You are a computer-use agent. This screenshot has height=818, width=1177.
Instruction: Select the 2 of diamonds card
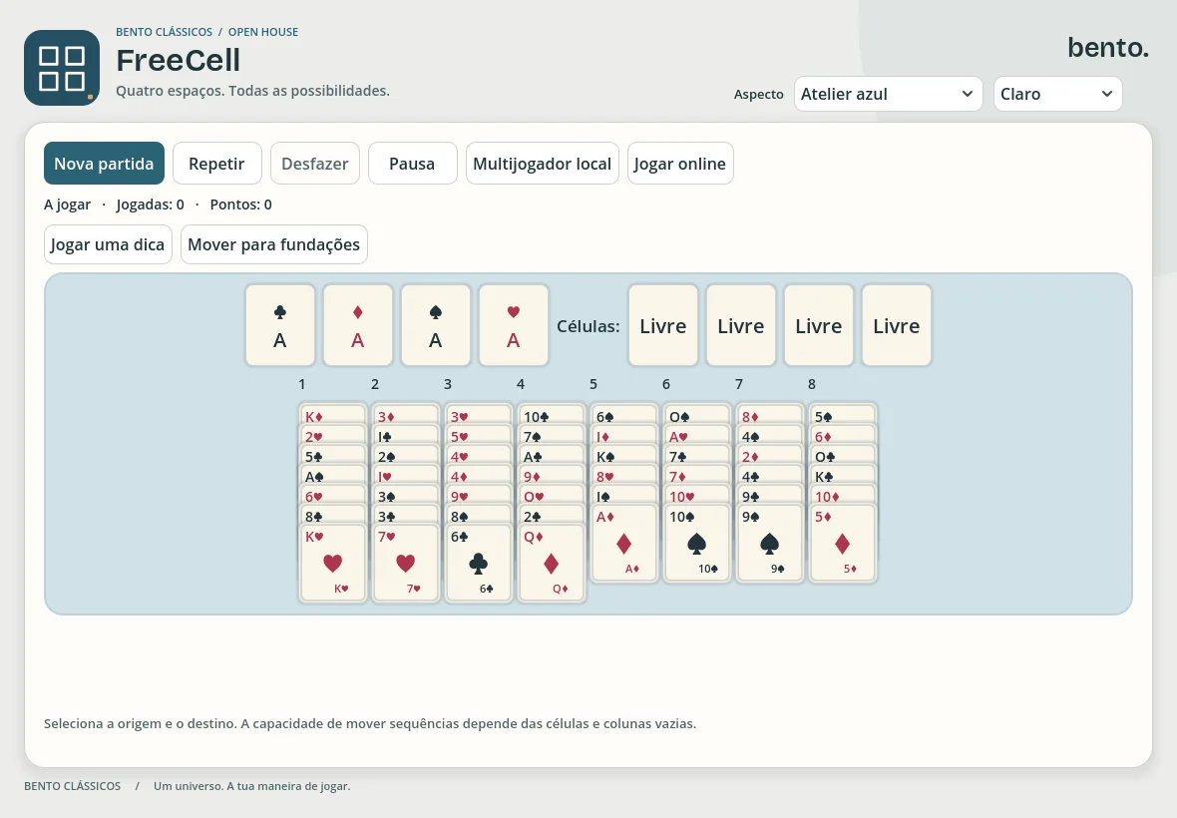coord(770,455)
